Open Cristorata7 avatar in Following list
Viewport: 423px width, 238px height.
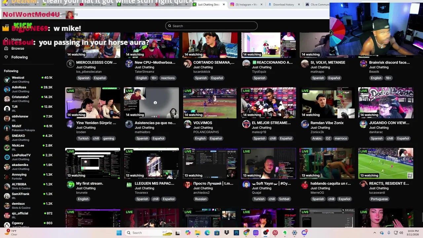7,99
